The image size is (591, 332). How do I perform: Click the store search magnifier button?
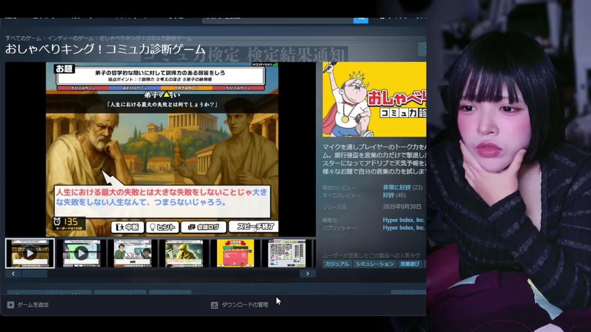(361, 20)
